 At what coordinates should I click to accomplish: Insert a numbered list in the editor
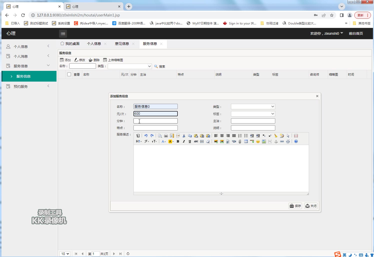pos(240,136)
